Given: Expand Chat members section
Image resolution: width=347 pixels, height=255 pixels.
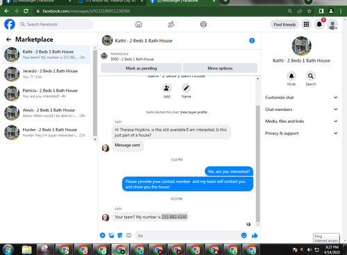Looking at the screenshot, I should [301, 109].
